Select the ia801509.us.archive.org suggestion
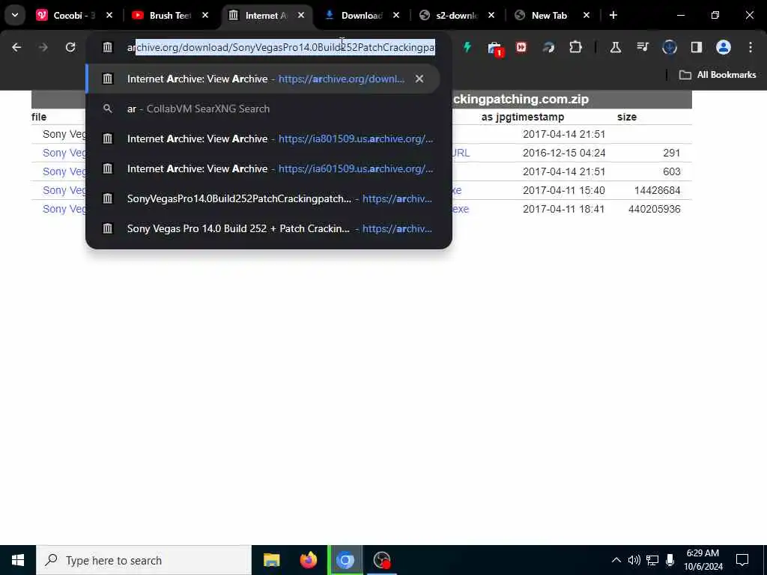Image resolution: width=767 pixels, height=575 pixels. pos(268,139)
